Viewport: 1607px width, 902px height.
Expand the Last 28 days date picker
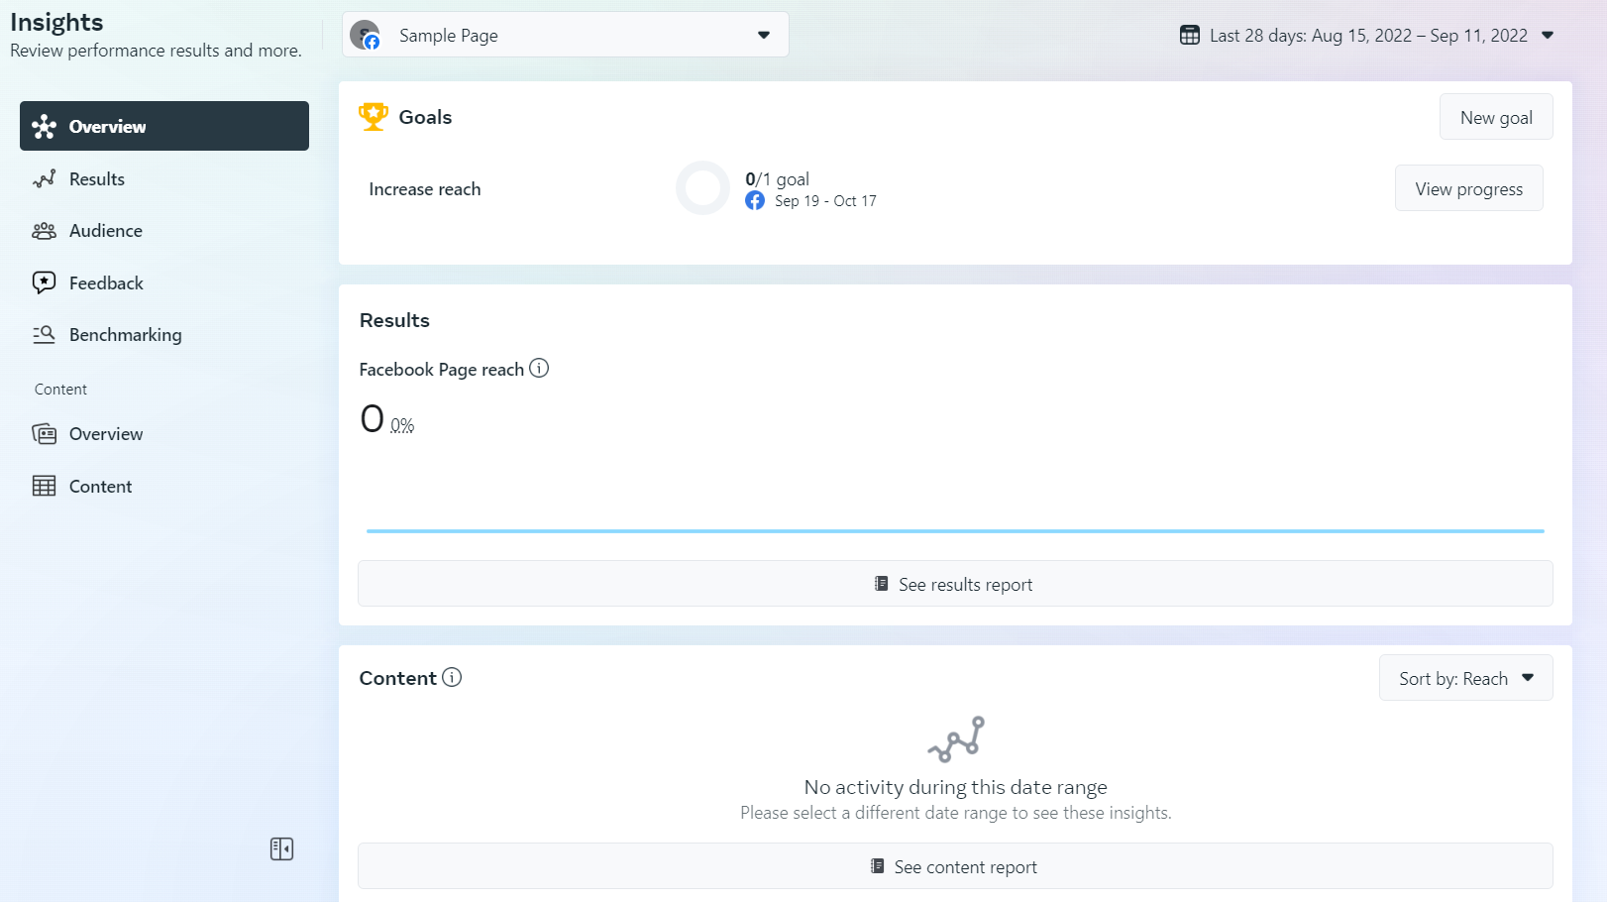coord(1367,36)
